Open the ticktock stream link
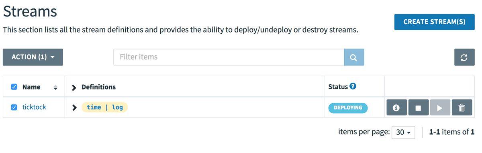This screenshot has width=482, height=153. 34,107
